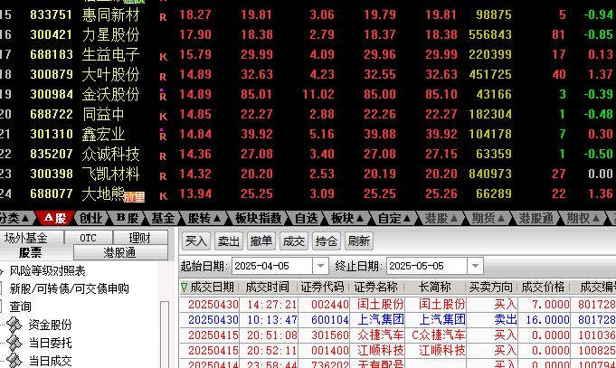Image resolution: width=616 pixels, height=368 pixels.
Task: Open the 终止日期 date dropdown arrow
Action: [475, 266]
